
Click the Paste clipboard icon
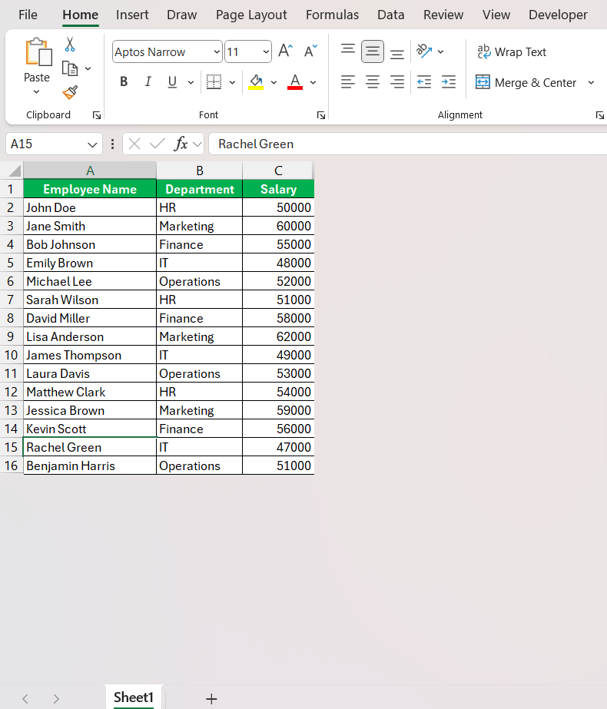coord(38,52)
